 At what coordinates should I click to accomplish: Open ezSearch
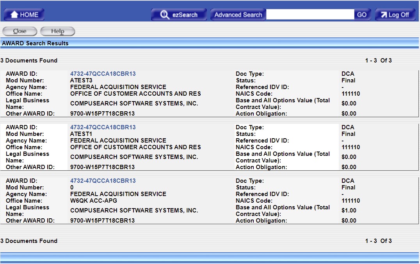(x=179, y=15)
